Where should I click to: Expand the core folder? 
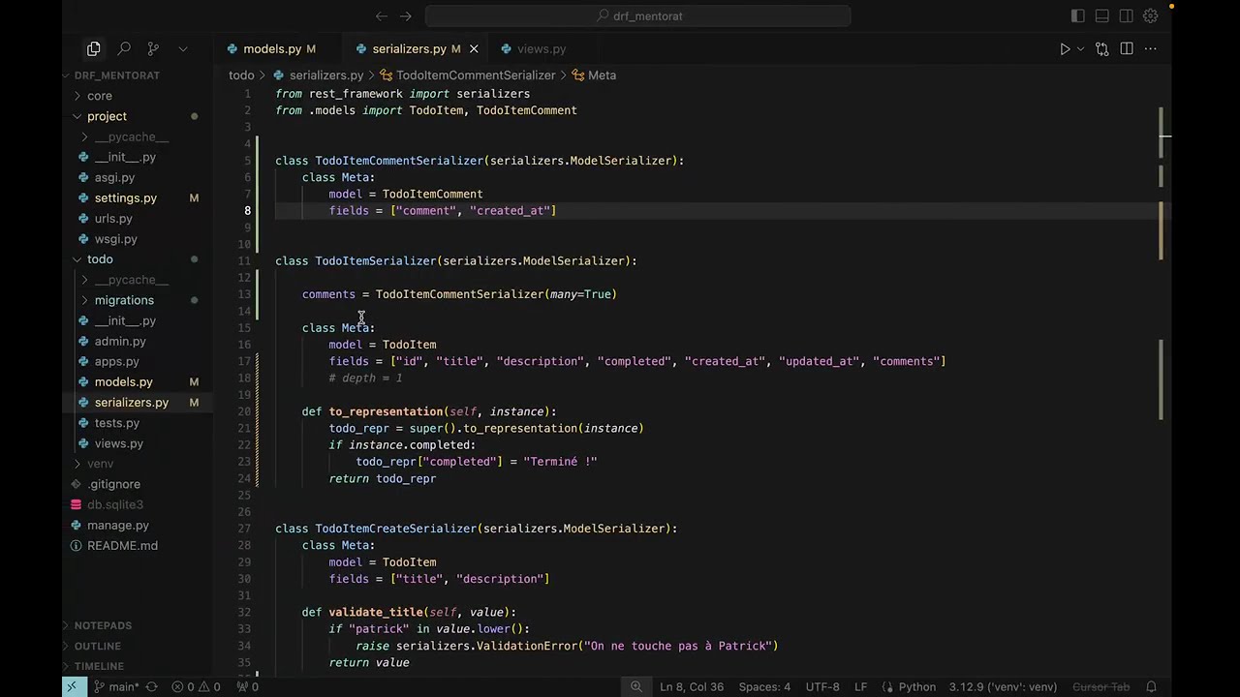coord(100,96)
